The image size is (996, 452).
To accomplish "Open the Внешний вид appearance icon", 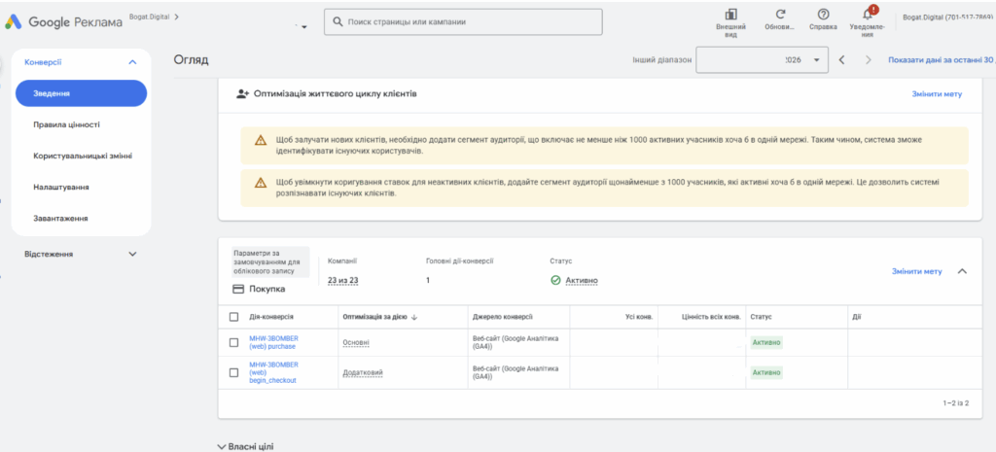I will [x=731, y=14].
